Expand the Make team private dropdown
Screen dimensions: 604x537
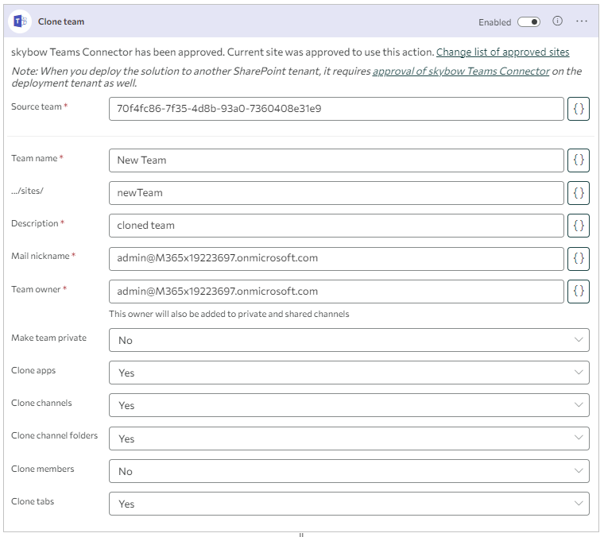349,340
